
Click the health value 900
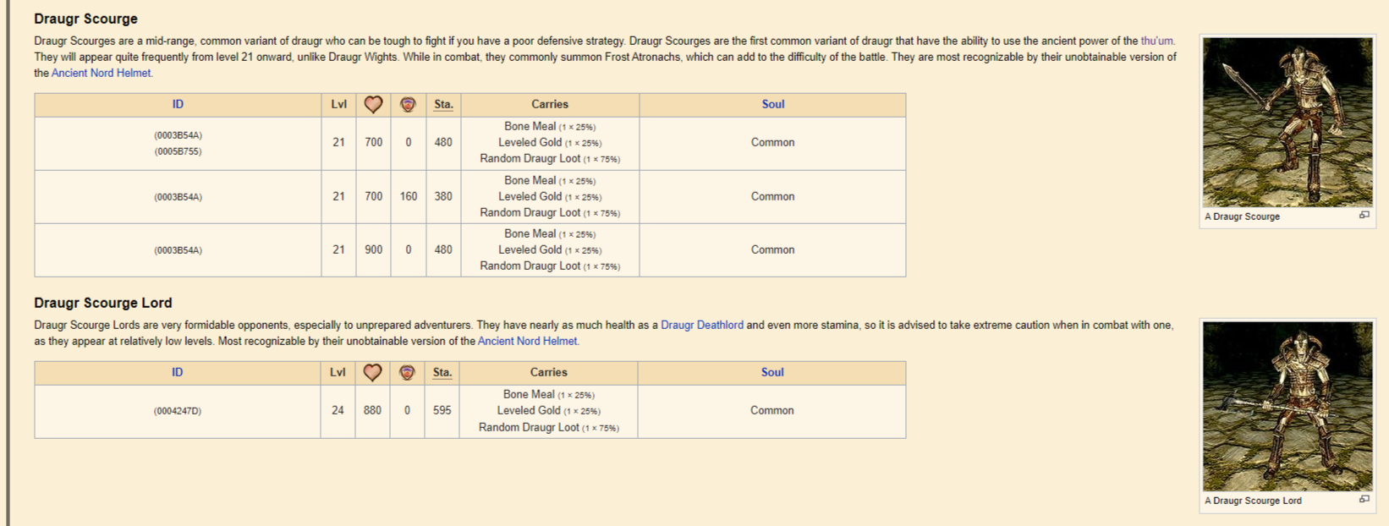[x=374, y=249]
